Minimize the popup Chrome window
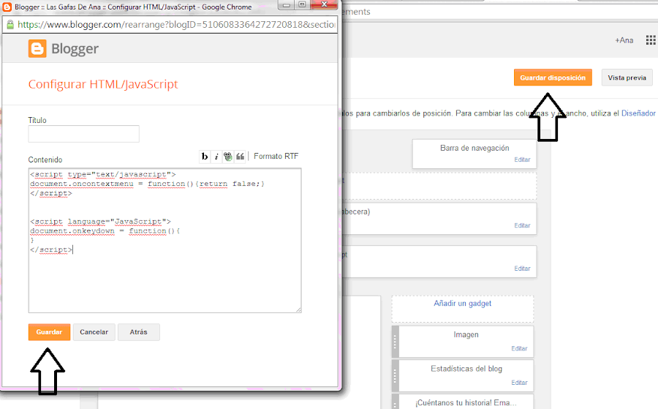 coord(286,4)
